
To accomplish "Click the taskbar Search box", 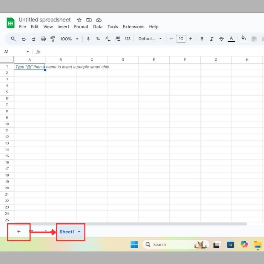I will point(175,244).
